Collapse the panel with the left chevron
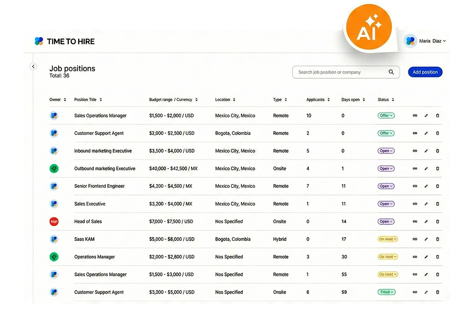The height and width of the screenshot is (318, 473). (x=33, y=66)
